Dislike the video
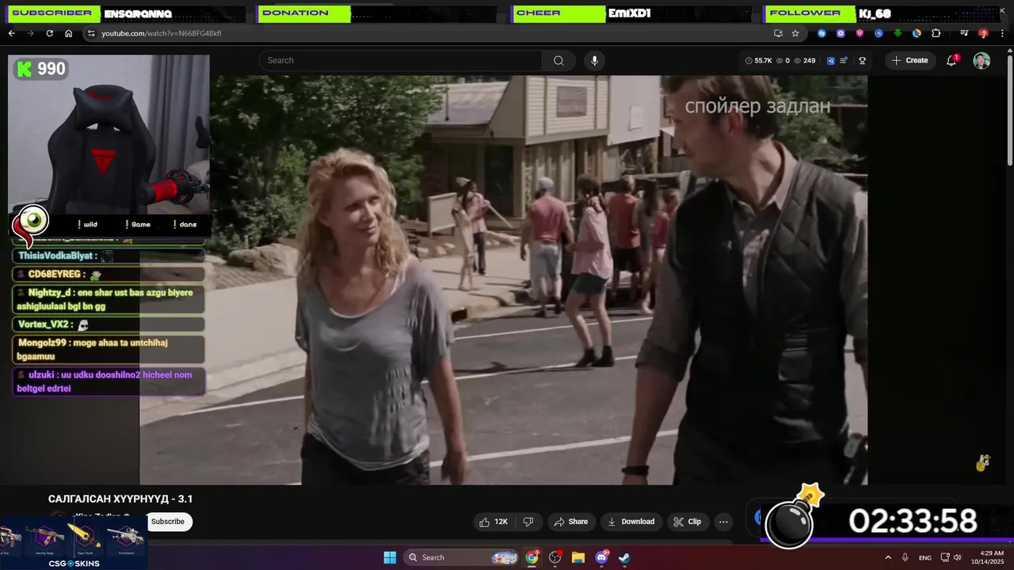Viewport: 1014px width, 570px height. click(x=528, y=522)
